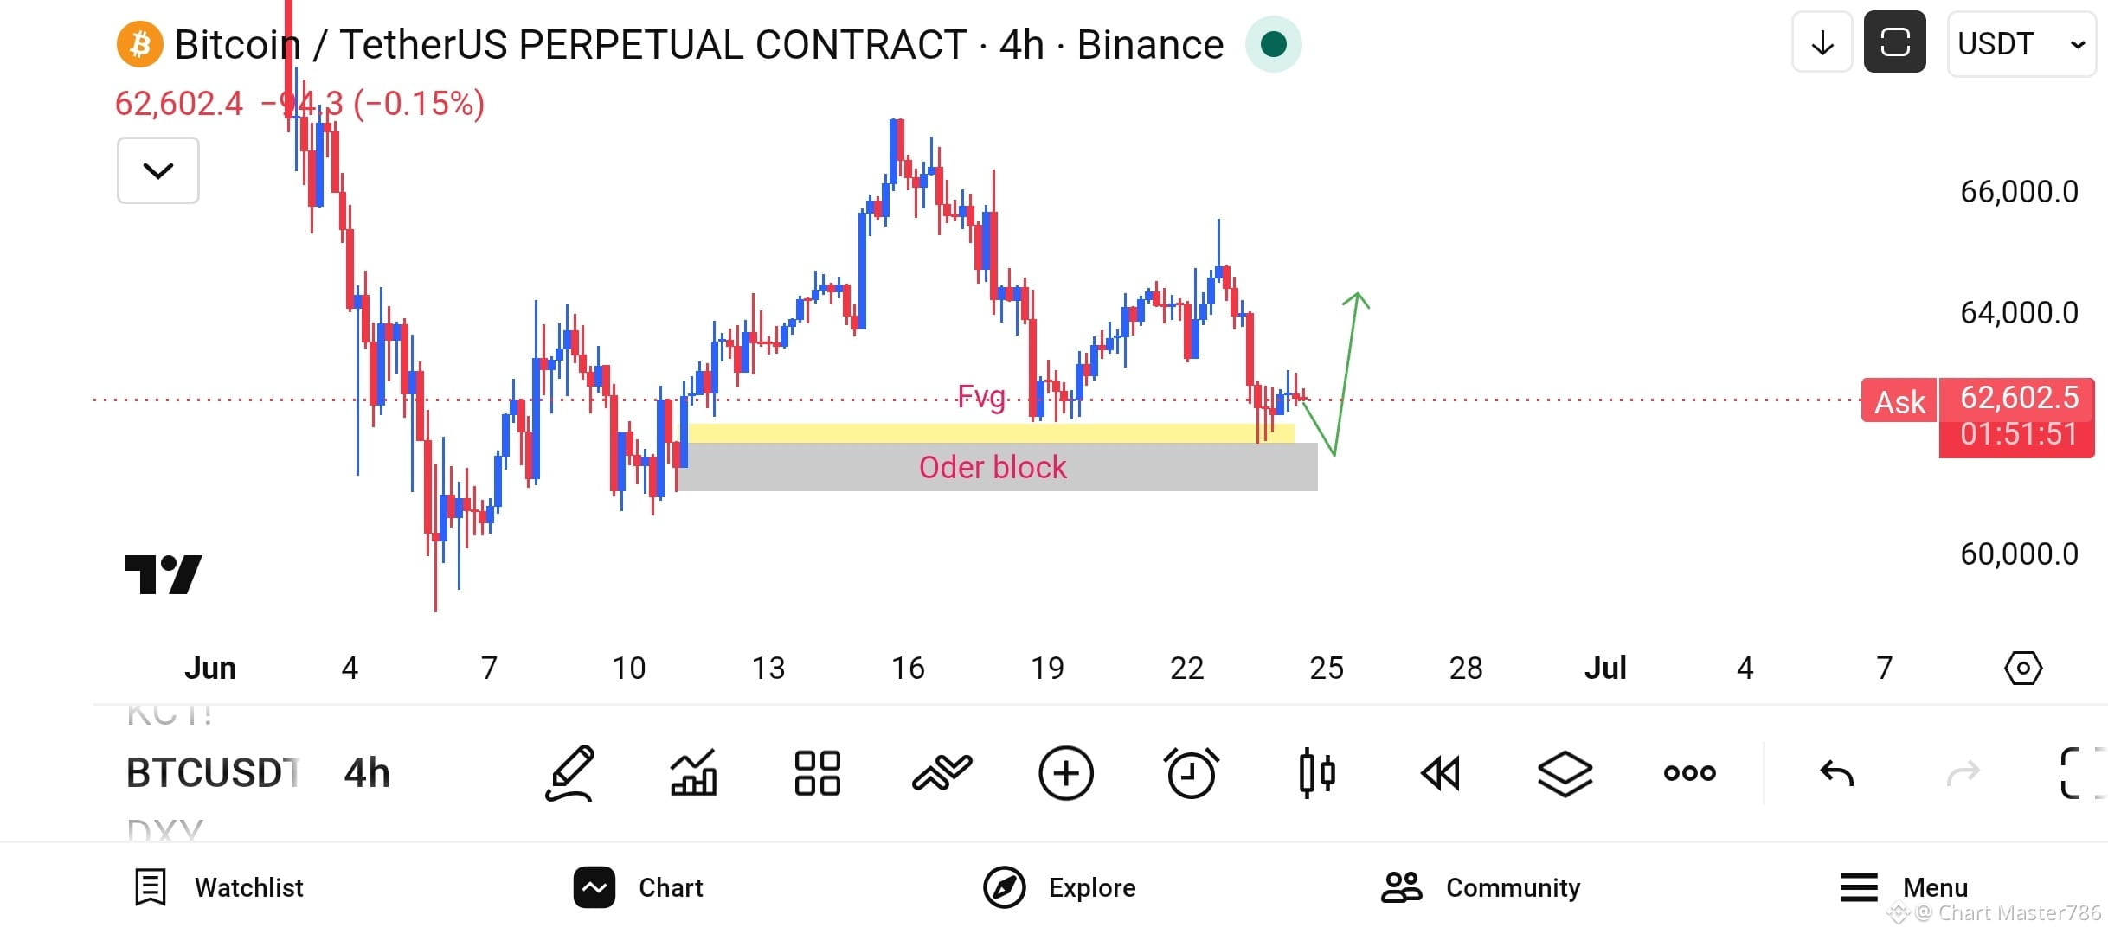Toggle the green market status indicator

[1273, 44]
